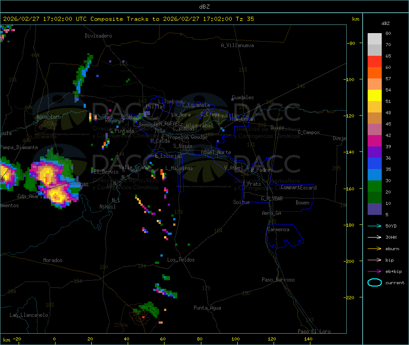
Task: Click the 'dBZ' title at the top
Action: [x=204, y=7]
